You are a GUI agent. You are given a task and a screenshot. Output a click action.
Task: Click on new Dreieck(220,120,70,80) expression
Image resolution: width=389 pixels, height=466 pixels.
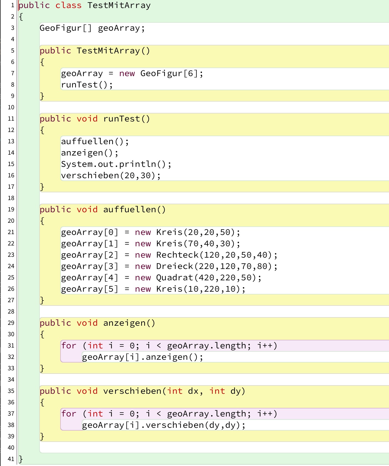(x=206, y=266)
